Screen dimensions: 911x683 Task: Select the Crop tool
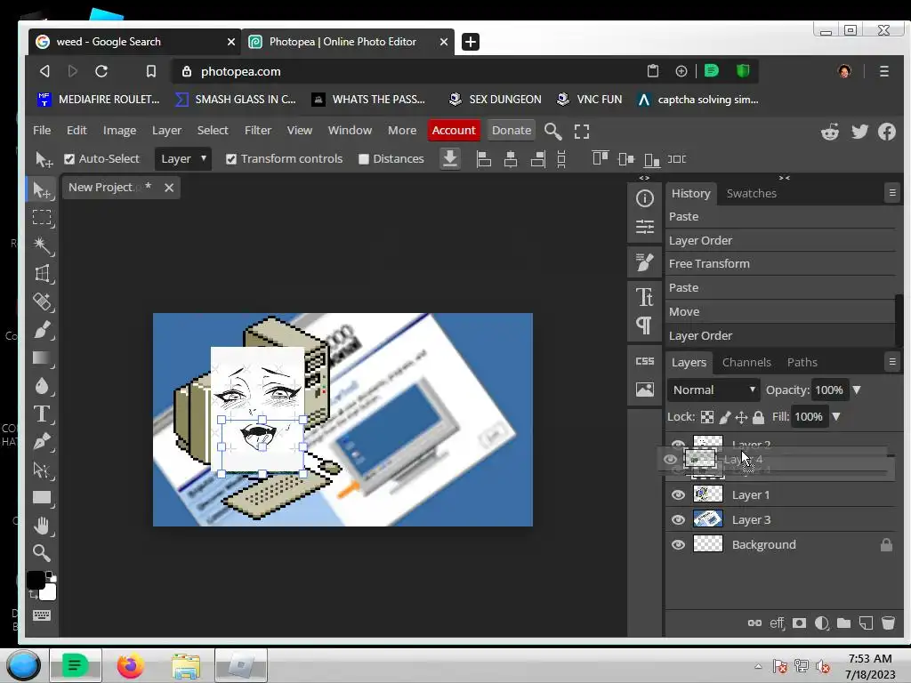coord(42,274)
